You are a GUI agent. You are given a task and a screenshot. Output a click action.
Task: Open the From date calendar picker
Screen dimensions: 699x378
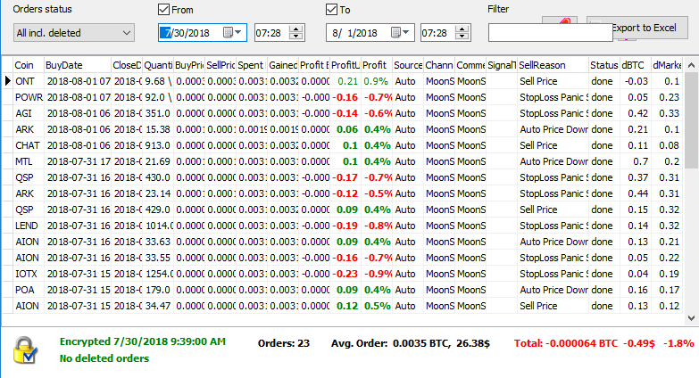[230, 33]
